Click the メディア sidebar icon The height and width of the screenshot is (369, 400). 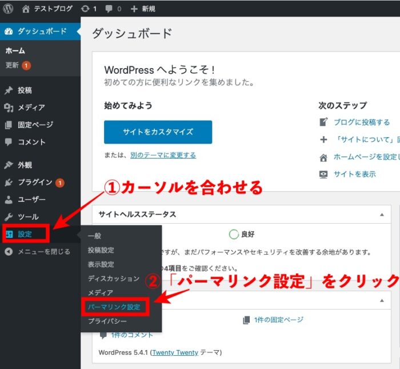tap(9, 108)
